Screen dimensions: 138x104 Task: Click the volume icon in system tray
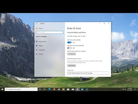point(125,89)
